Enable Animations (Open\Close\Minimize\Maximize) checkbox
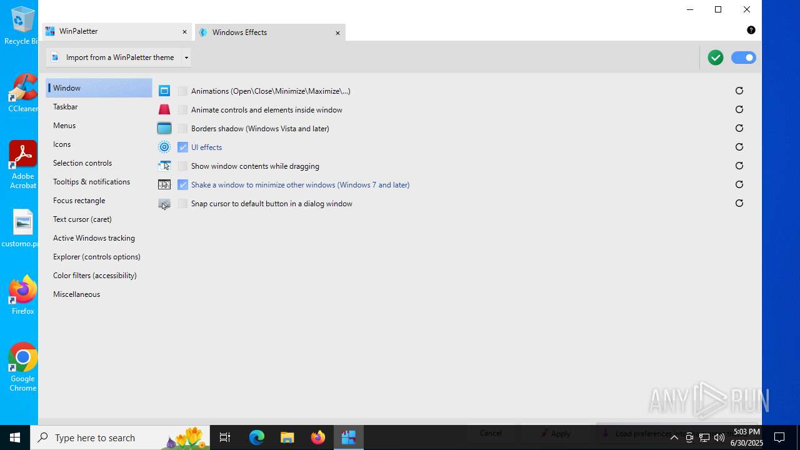This screenshot has width=800, height=450. pyautogui.click(x=182, y=91)
